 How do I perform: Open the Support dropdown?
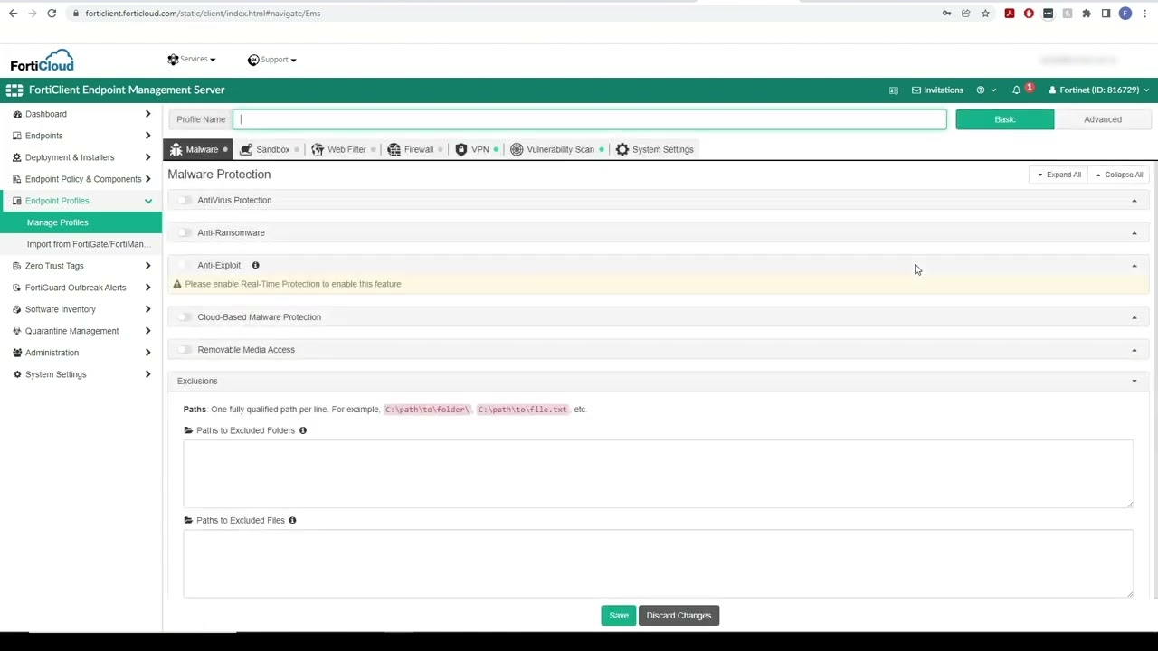click(272, 60)
